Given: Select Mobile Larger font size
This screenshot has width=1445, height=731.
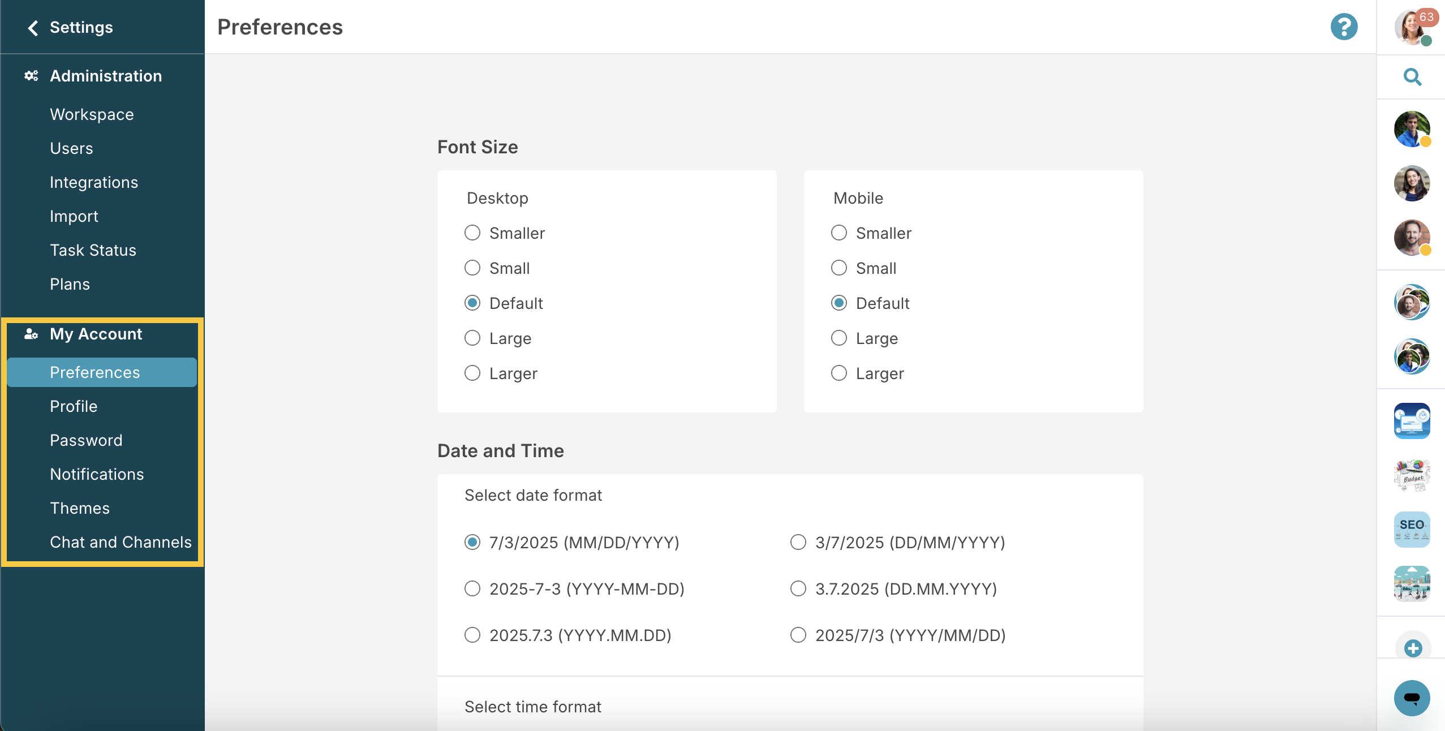Looking at the screenshot, I should [839, 373].
